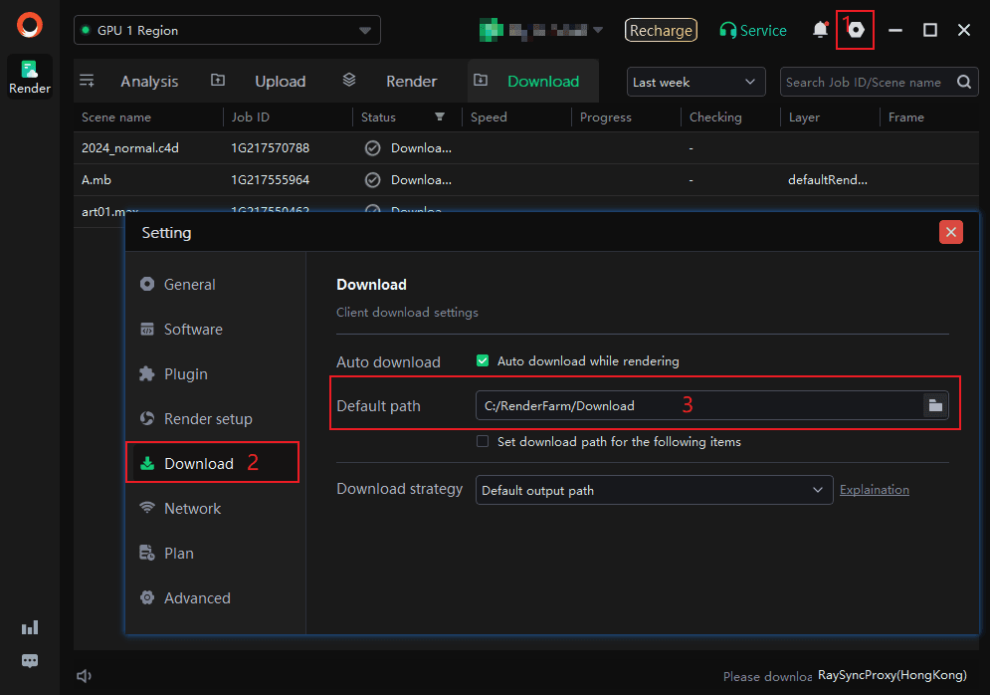Open the Last week time filter dropdown
Viewport: 990px width, 695px height.
coord(694,83)
